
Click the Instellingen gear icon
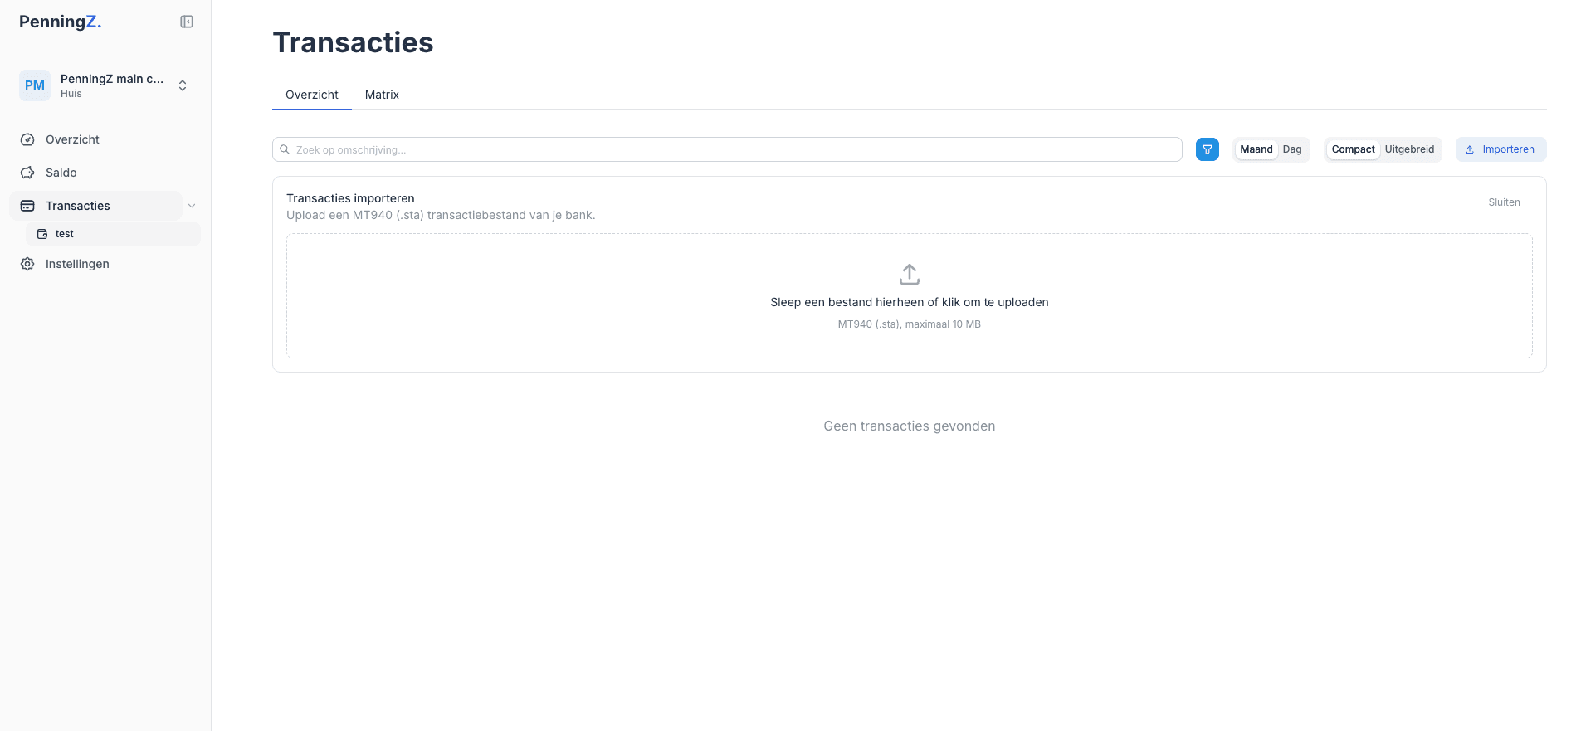27,264
